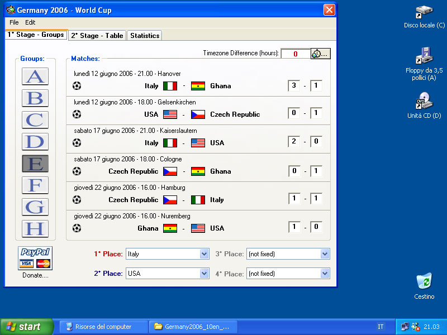Click Czech score field in Czech Republic - Italy match
This screenshot has width=447, height=335.
point(294,199)
